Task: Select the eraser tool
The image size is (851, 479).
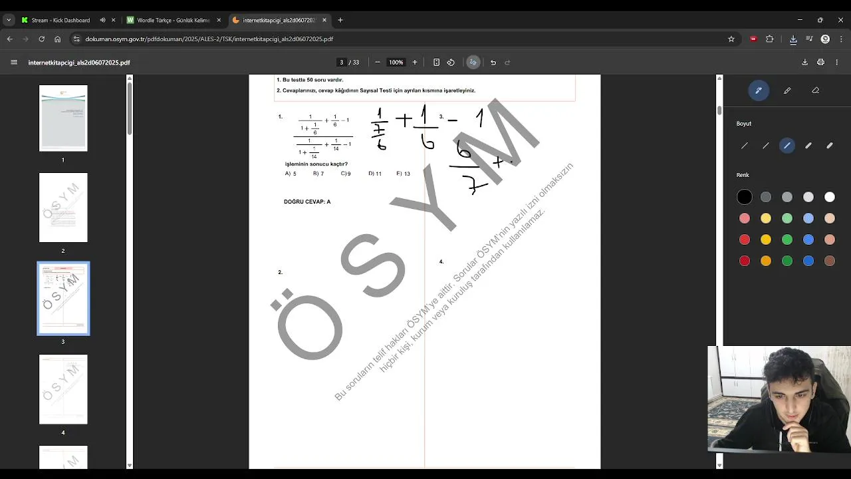Action: (x=816, y=90)
